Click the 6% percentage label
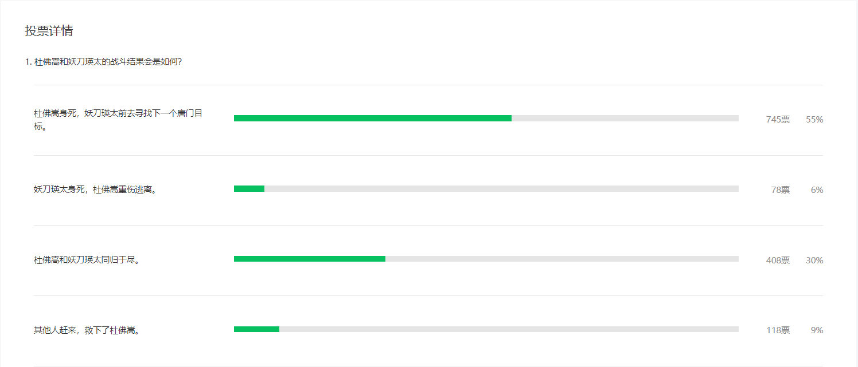The height and width of the screenshot is (367, 858). (817, 190)
